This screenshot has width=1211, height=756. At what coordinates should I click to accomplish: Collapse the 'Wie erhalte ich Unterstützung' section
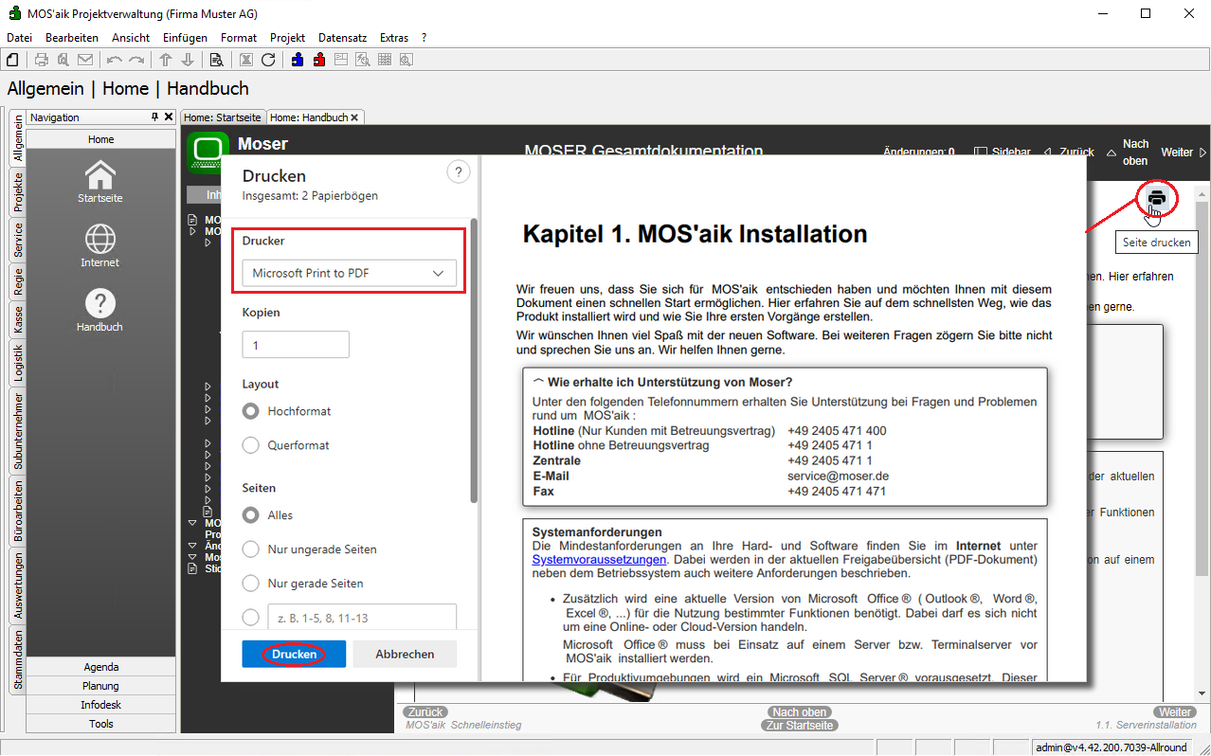tap(538, 382)
